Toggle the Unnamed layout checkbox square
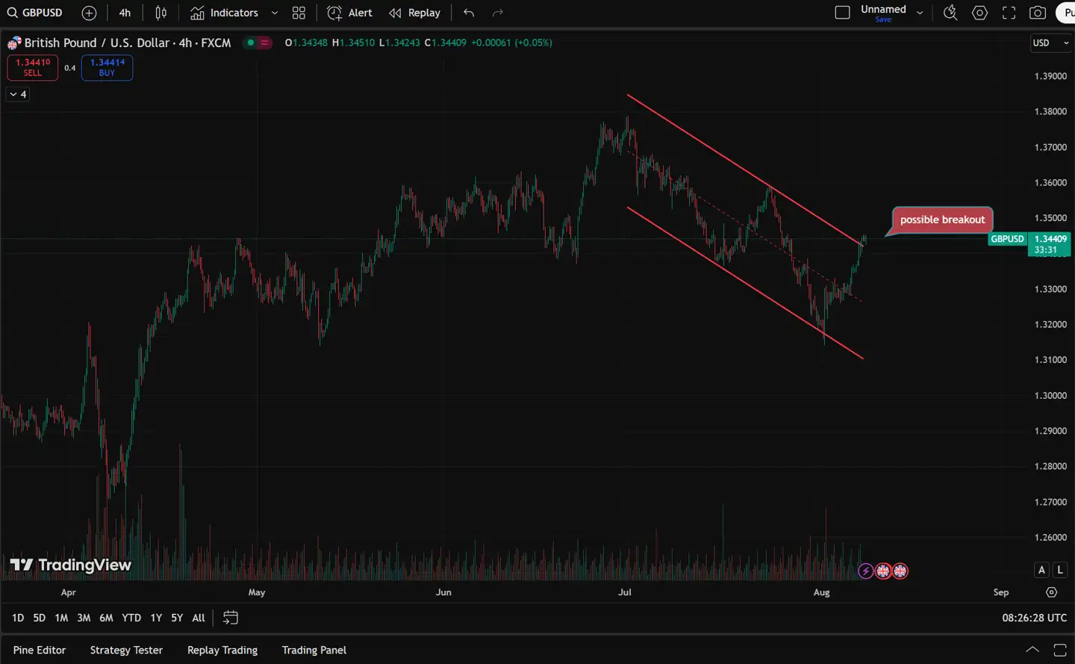This screenshot has width=1075, height=664. click(842, 13)
